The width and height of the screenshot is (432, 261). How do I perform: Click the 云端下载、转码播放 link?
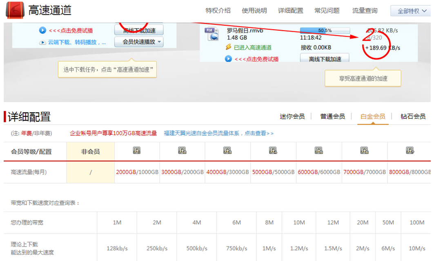click(x=77, y=42)
